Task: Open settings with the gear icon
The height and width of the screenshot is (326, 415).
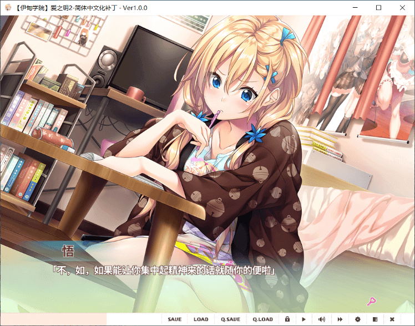Action: click(x=357, y=319)
